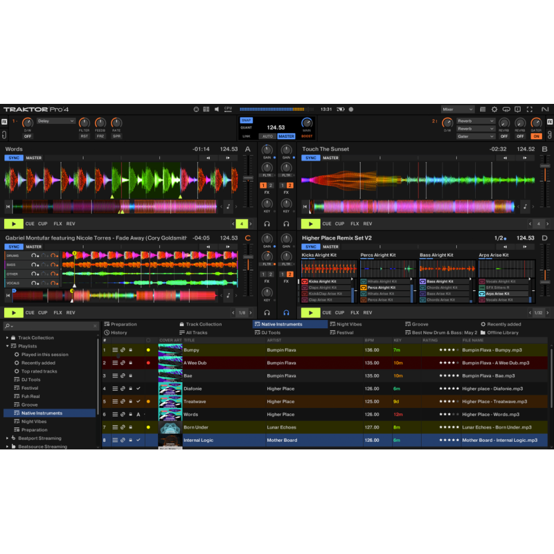Open the Gater effect dropdown
Screen dimensions: 554x554
pyautogui.click(x=476, y=136)
